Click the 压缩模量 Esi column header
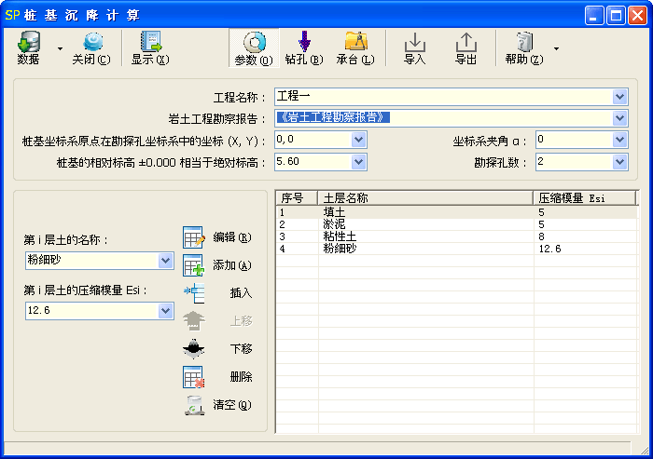 point(585,198)
